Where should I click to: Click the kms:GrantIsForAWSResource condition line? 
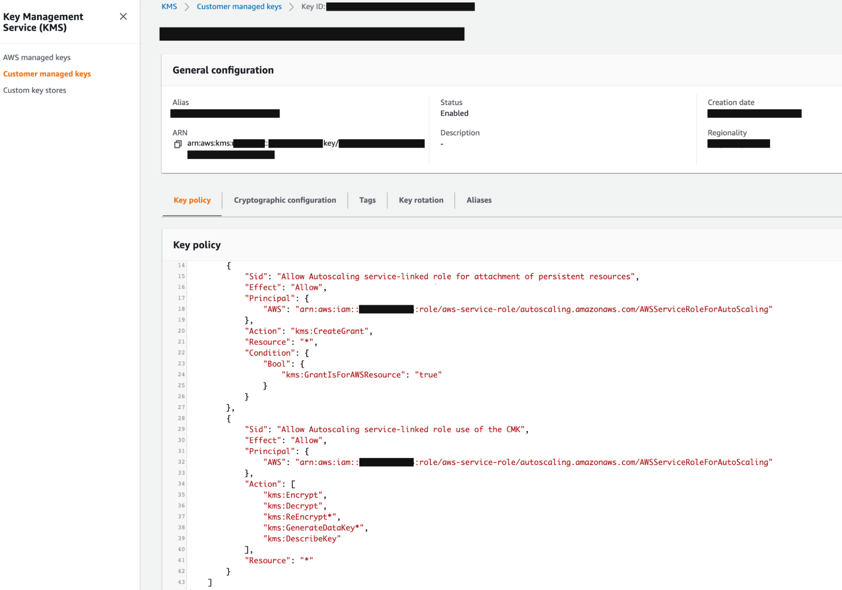pos(361,375)
